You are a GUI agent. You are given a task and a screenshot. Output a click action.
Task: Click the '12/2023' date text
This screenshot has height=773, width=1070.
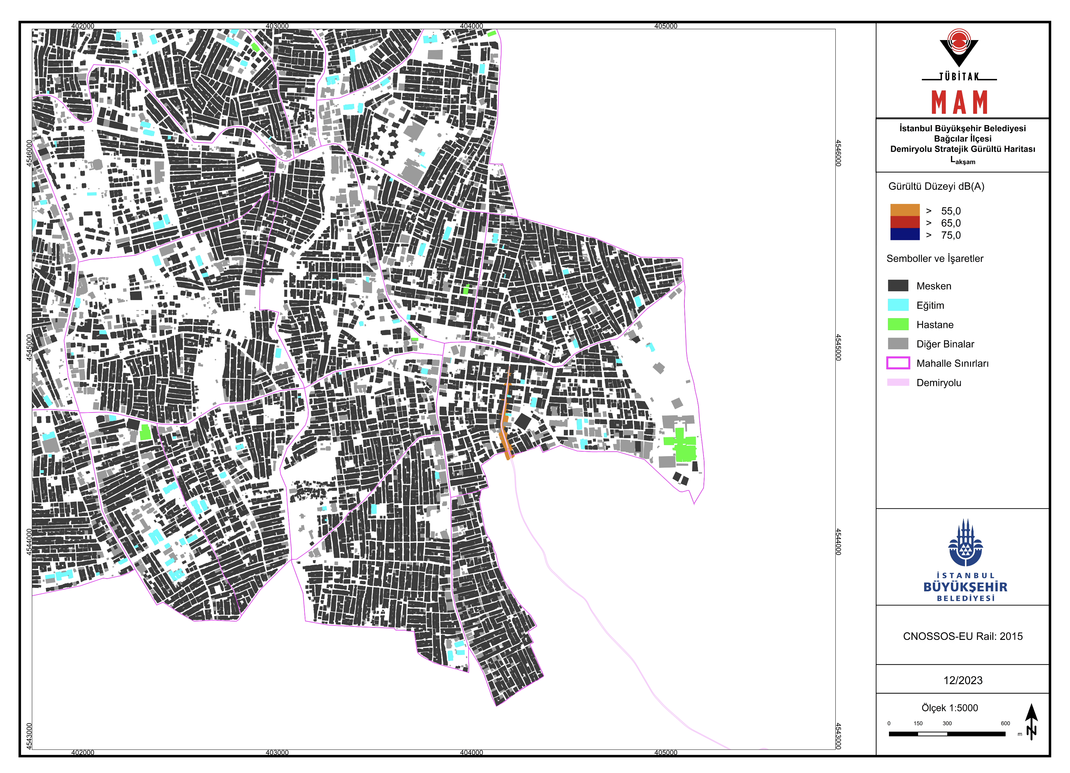[x=963, y=680]
